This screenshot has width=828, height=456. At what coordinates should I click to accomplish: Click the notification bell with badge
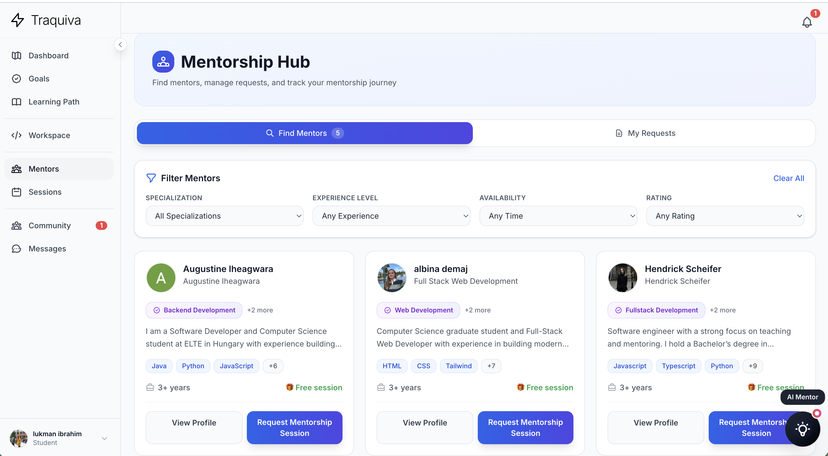point(807,22)
